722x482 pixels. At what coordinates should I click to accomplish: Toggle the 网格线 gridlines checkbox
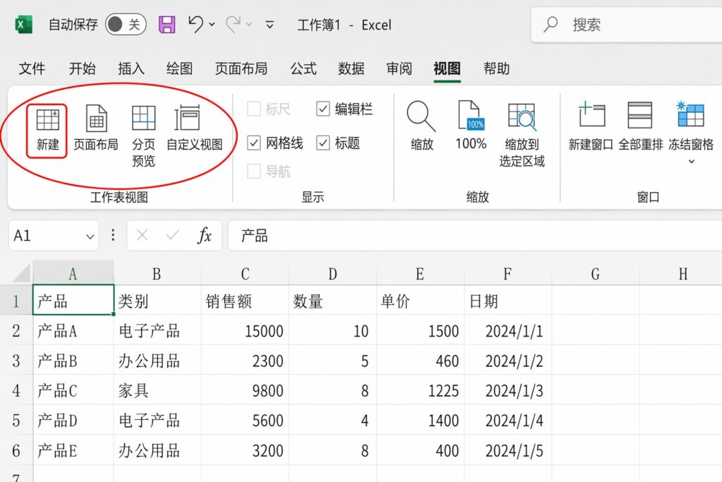254,143
